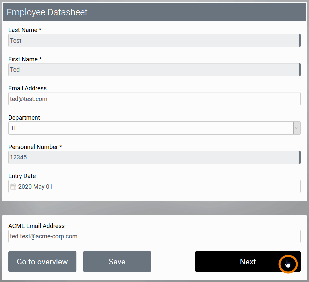Image resolution: width=309 pixels, height=282 pixels.
Task: Open the calendar icon in Entry Date
Action: [x=13, y=187]
